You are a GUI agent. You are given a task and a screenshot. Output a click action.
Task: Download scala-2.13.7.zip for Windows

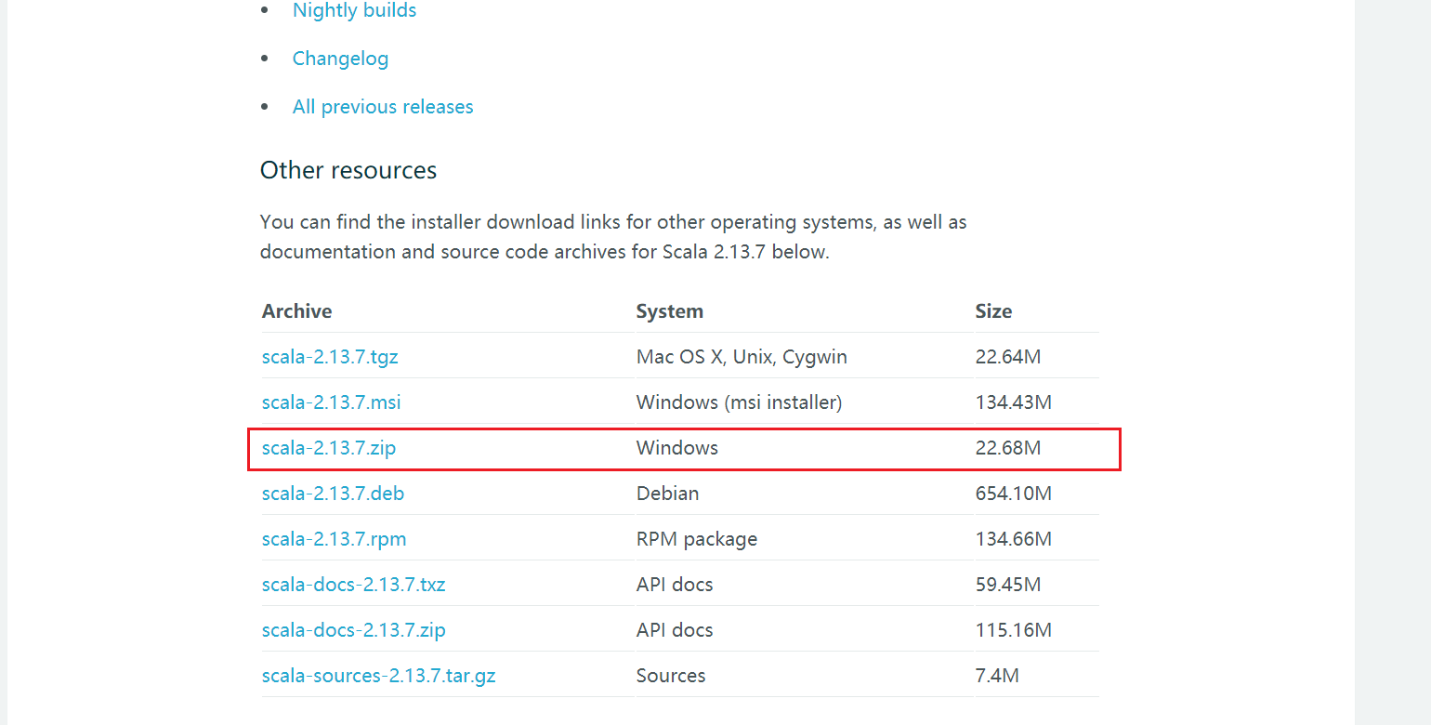329,448
